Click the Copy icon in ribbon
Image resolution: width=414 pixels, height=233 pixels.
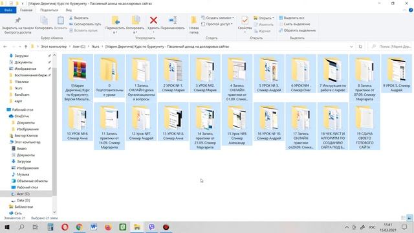coord(44,20)
